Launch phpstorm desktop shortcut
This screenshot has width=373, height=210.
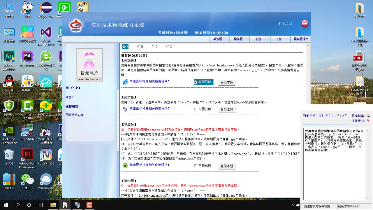[x=27, y=59]
